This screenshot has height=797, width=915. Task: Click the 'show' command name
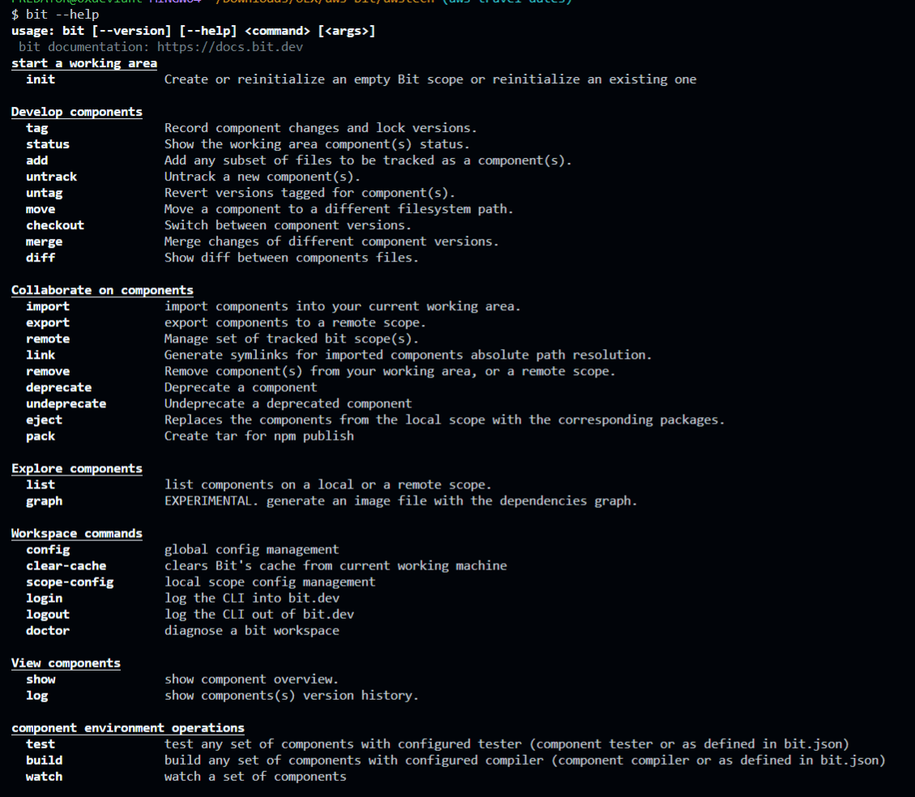pyautogui.click(x=41, y=680)
